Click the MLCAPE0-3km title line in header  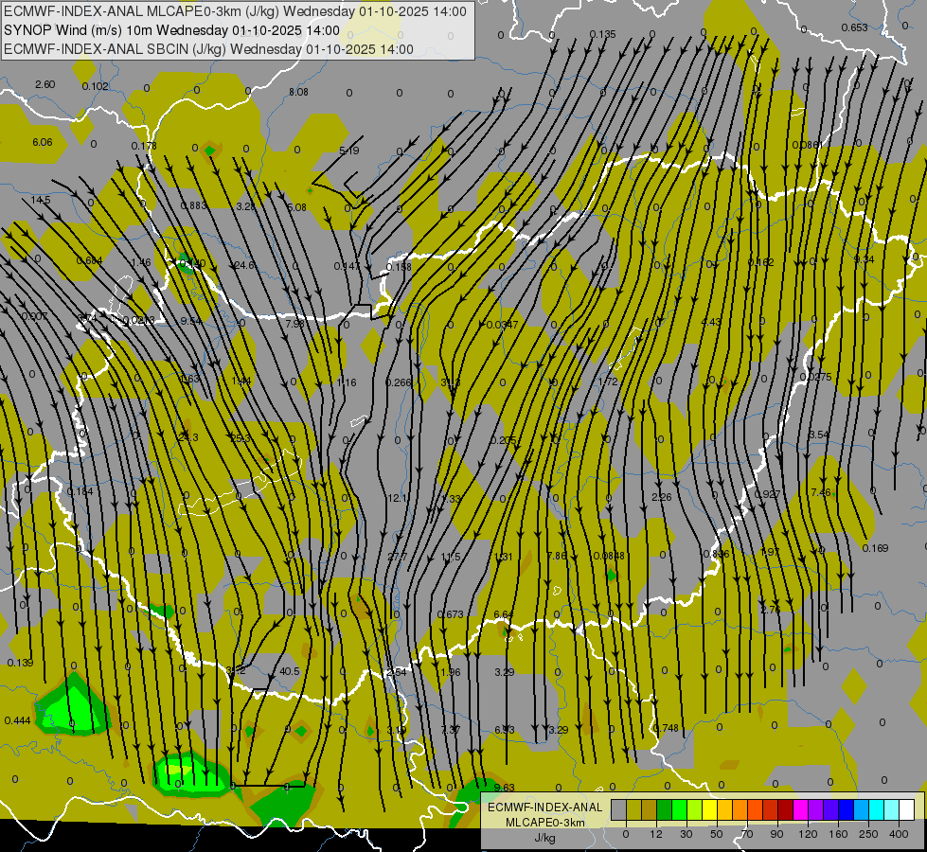point(235,11)
